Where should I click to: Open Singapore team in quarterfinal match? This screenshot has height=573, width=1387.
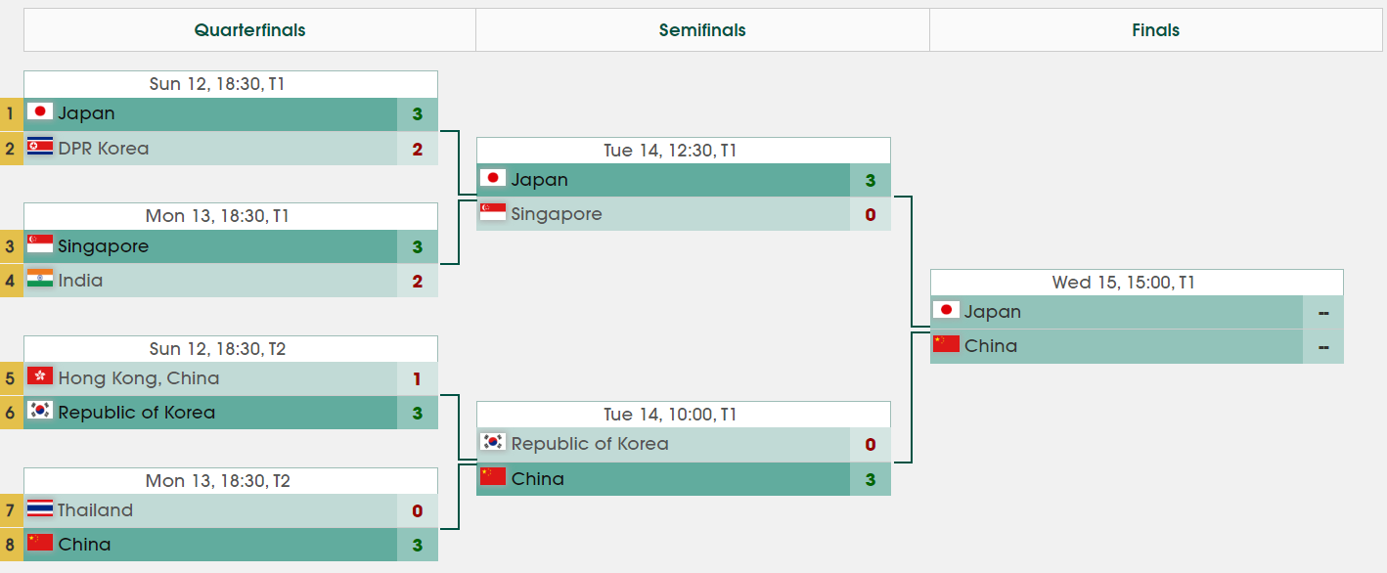(x=103, y=246)
